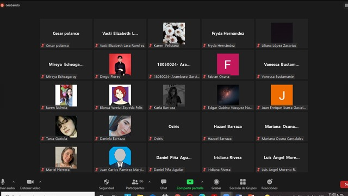Select karen ludmila's profile photo
Screen dimensions: 348x196
coord(66,95)
